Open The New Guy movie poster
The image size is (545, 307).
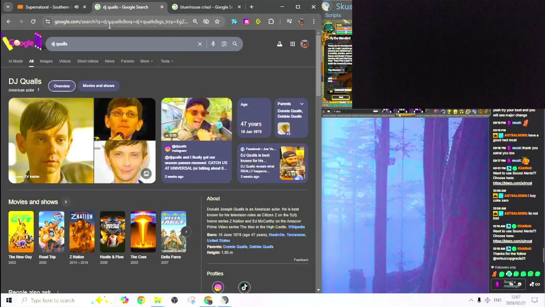[21, 232]
